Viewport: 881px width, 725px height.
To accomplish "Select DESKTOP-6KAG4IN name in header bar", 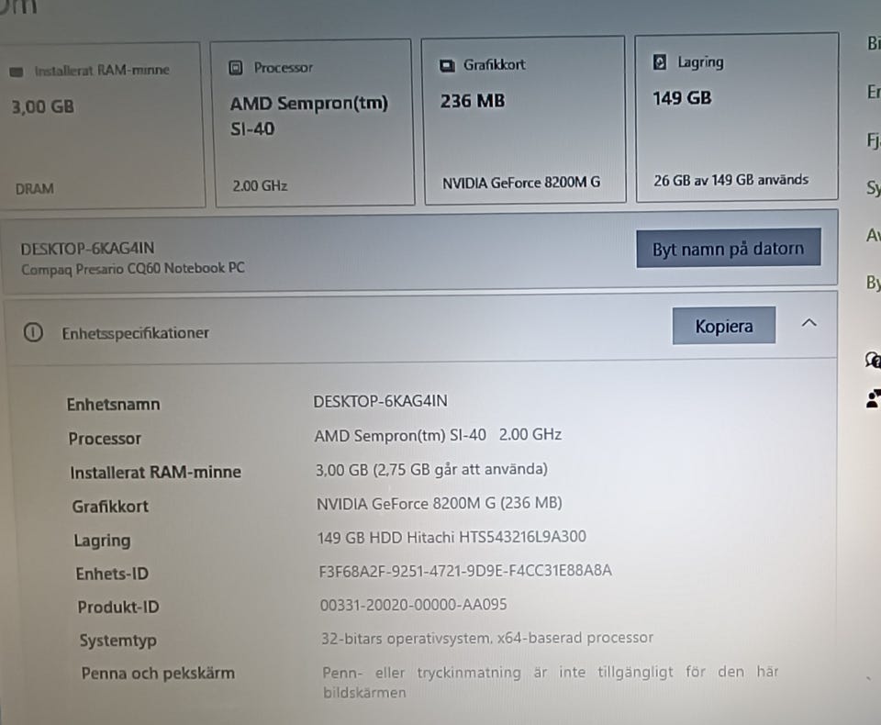I will click(x=88, y=249).
